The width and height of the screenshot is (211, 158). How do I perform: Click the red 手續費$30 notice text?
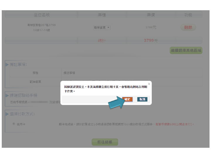pos(175,124)
